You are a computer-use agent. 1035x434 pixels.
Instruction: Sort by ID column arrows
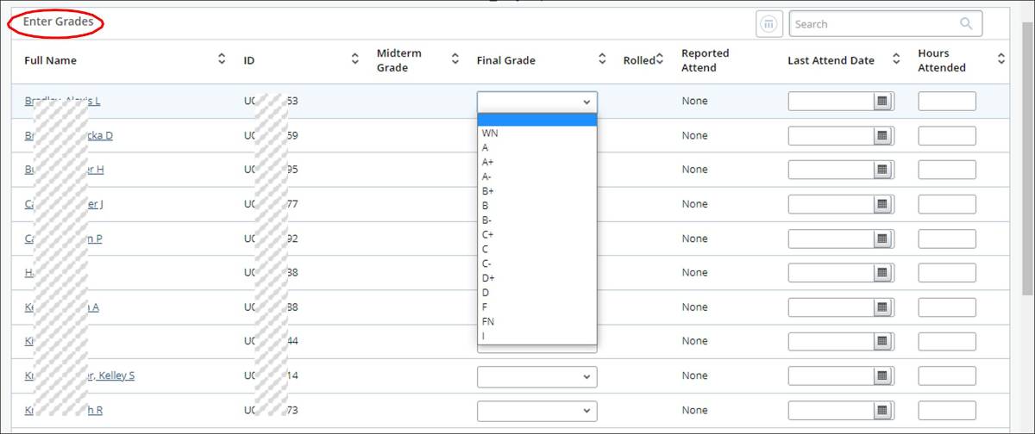(x=354, y=59)
